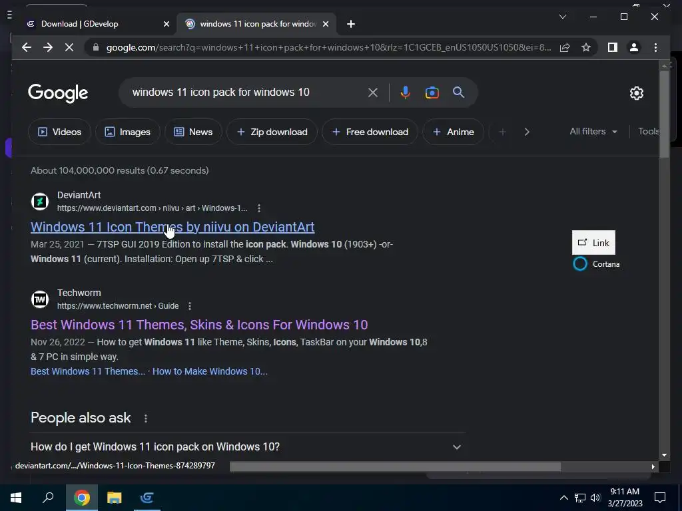Click the taskbar clock and date

coord(625,498)
